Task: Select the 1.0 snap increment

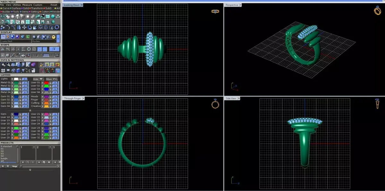Action: pyautogui.click(x=52, y=55)
